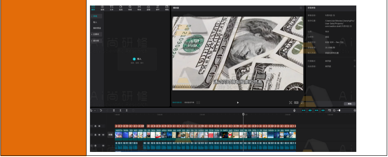Hide the subtitle text track
This screenshot has height=157, width=388.
99,126
